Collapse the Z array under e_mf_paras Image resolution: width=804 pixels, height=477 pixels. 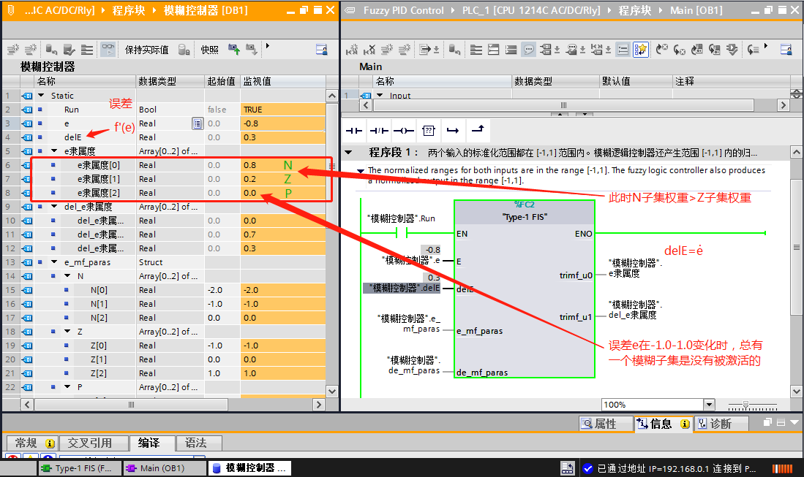pyautogui.click(x=67, y=332)
